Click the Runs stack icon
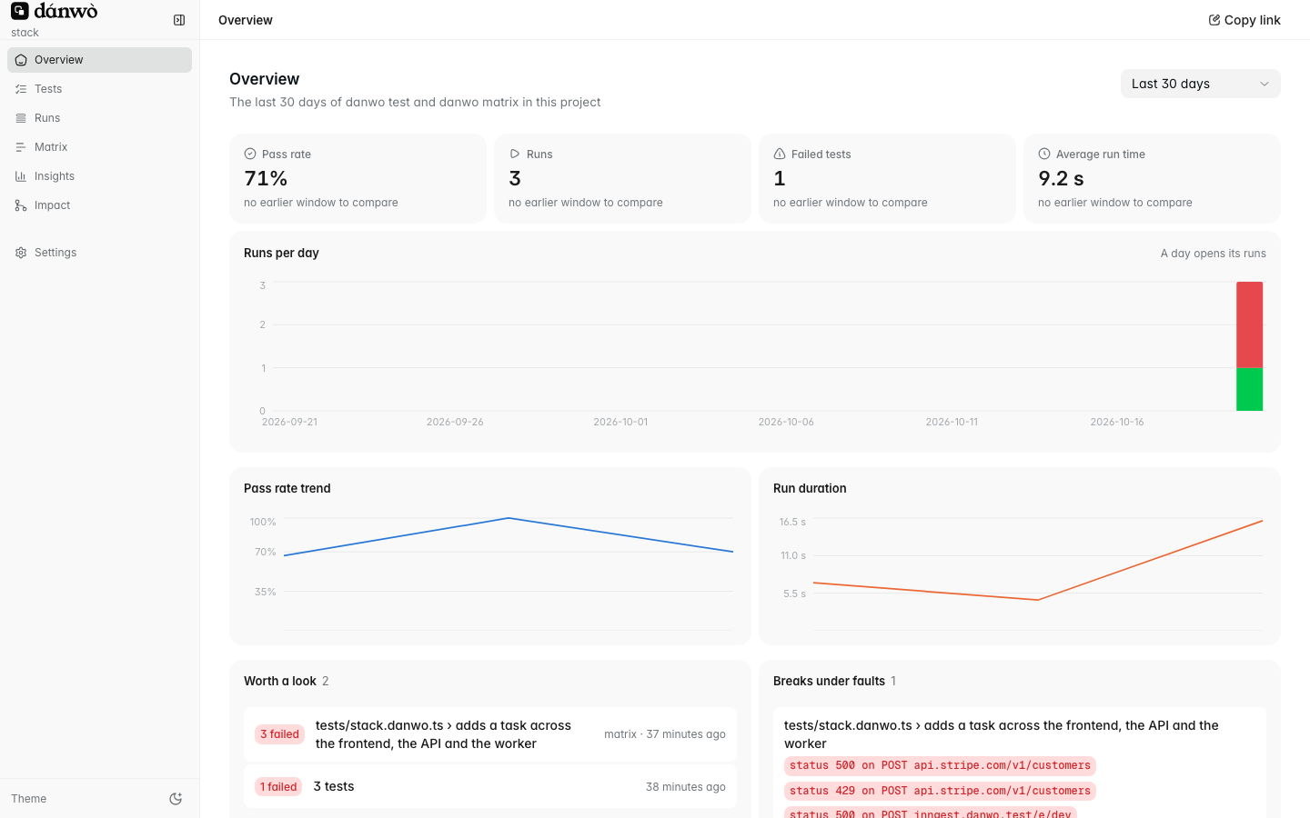This screenshot has width=1310, height=818. (x=21, y=118)
